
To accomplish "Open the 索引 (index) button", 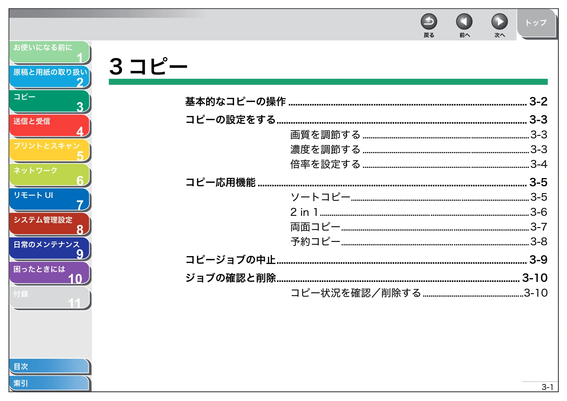I will (49, 383).
